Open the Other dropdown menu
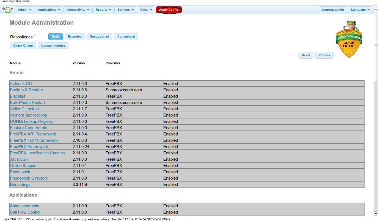 (x=146, y=10)
